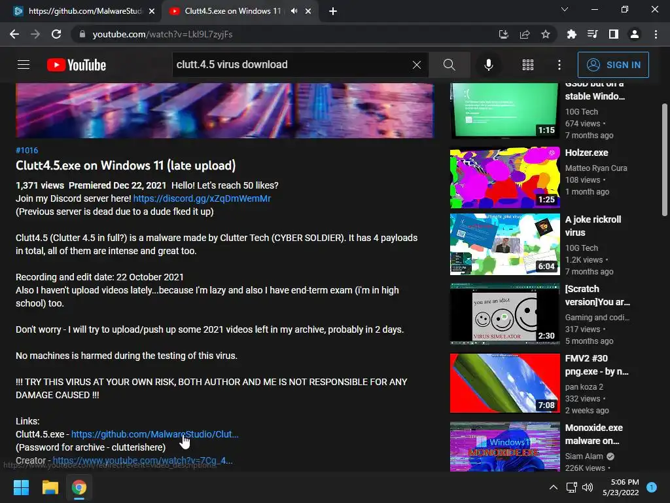Image resolution: width=670 pixels, height=503 pixels.
Task: Open Chrome media controls
Action: [592, 34]
